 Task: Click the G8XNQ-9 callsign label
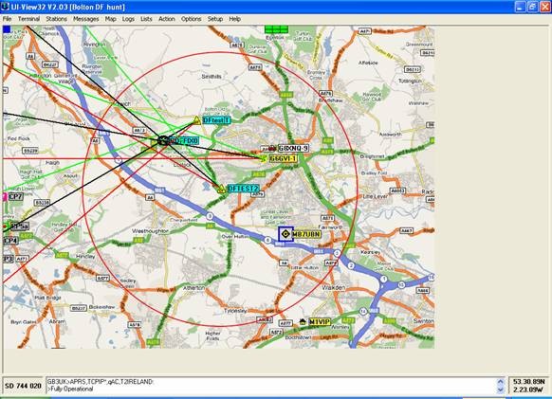click(x=293, y=148)
